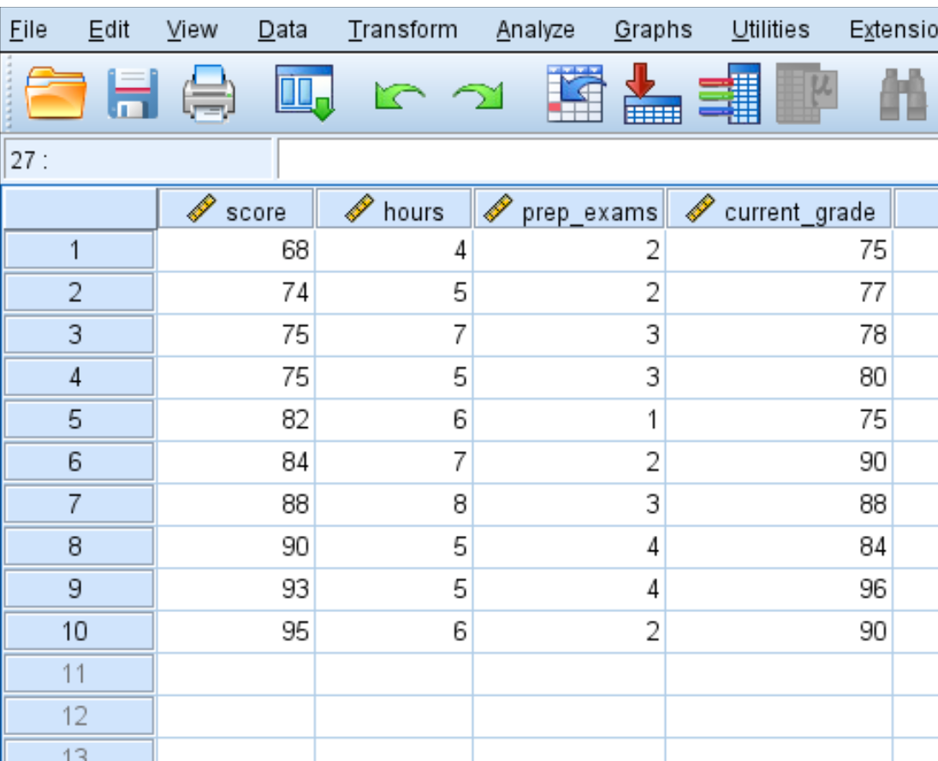This screenshot has width=938, height=761.
Task: Click the Go to variable icon
Action: (x=652, y=94)
